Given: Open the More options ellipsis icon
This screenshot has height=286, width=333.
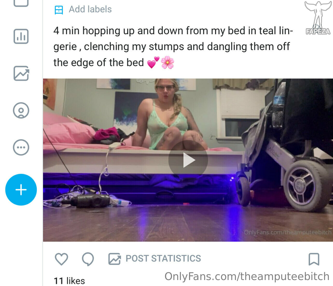Looking at the screenshot, I should pos(21,148).
